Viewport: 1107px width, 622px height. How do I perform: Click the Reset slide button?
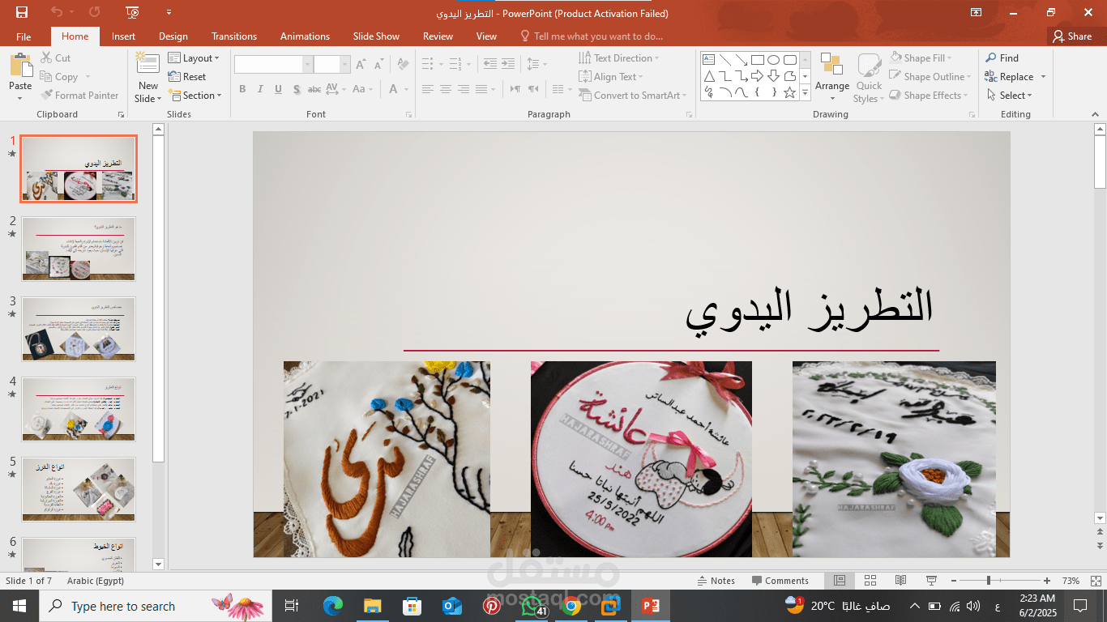187,77
